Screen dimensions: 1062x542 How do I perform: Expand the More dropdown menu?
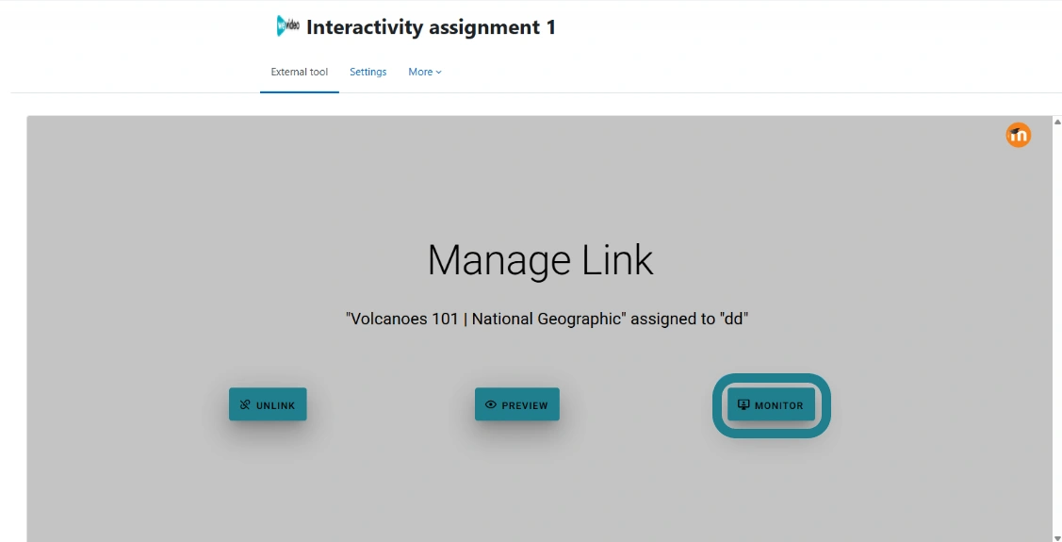coord(425,72)
